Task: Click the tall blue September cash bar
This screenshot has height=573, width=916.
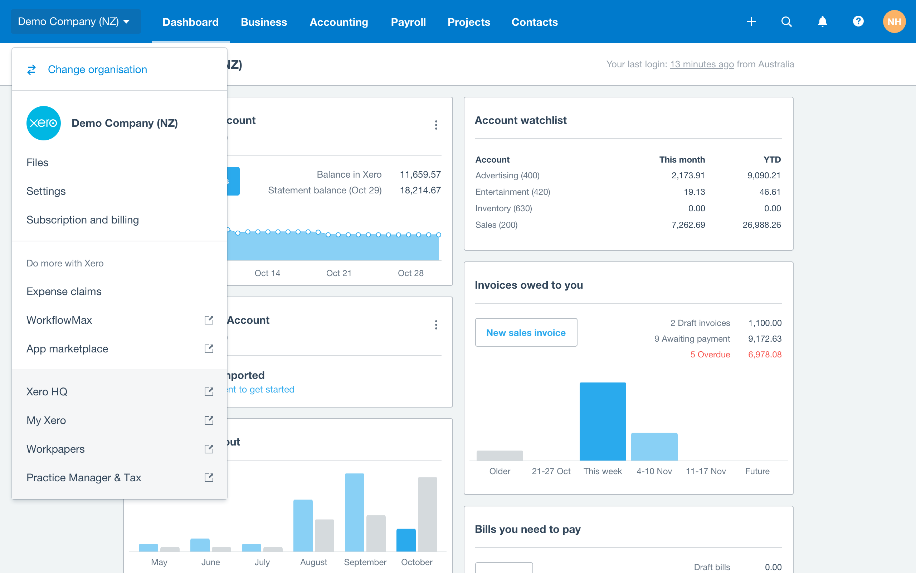Action: tap(354, 512)
